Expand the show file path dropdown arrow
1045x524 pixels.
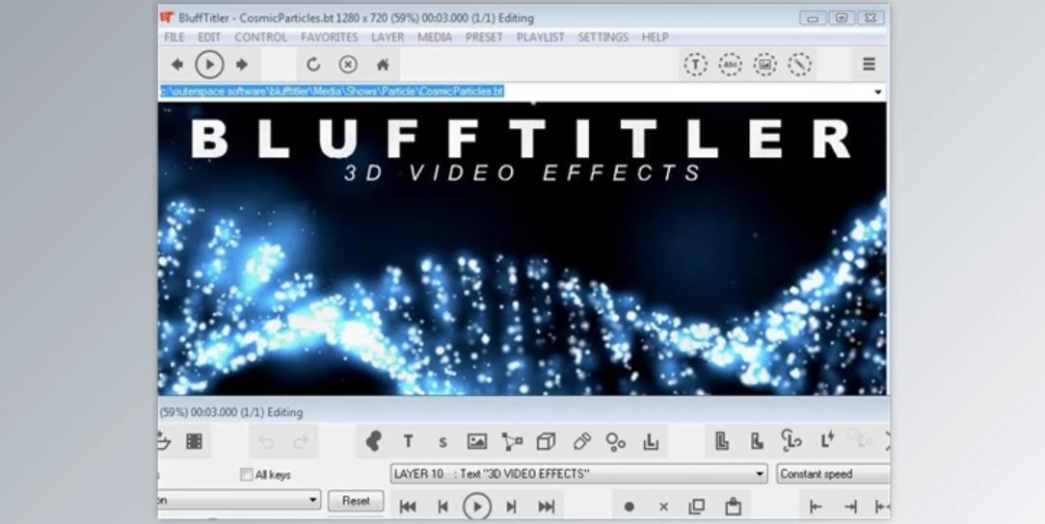coord(877,92)
